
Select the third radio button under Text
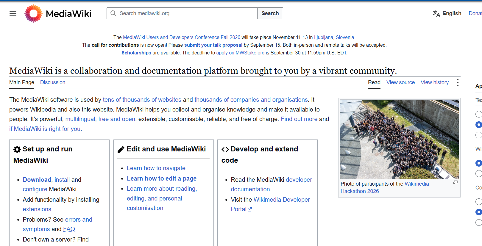[x=479, y=135]
